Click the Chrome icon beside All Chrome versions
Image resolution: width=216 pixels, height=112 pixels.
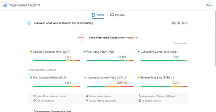pyautogui.click(x=140, y=101)
